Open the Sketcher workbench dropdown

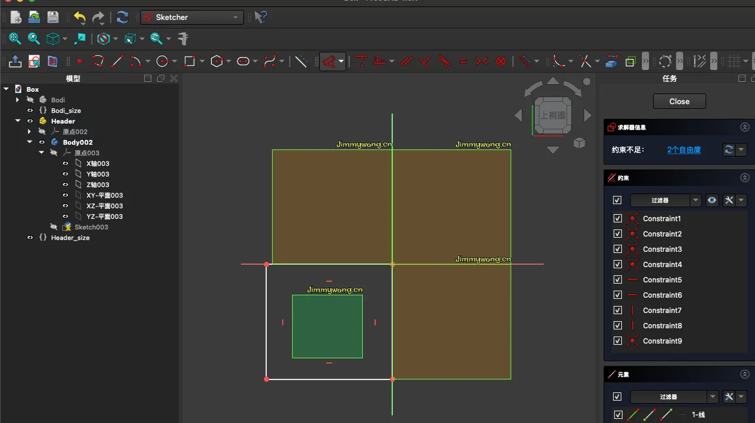192,18
